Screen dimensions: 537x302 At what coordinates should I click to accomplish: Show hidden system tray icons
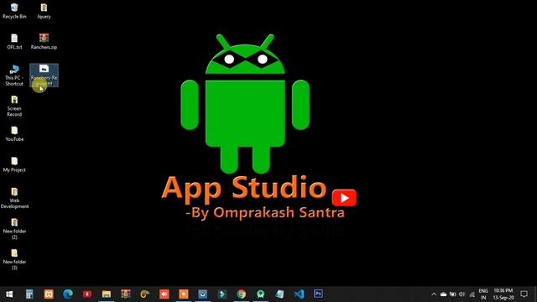pyautogui.click(x=434, y=294)
